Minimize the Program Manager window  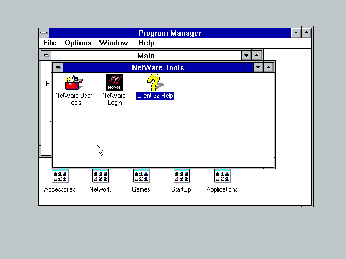(296, 33)
